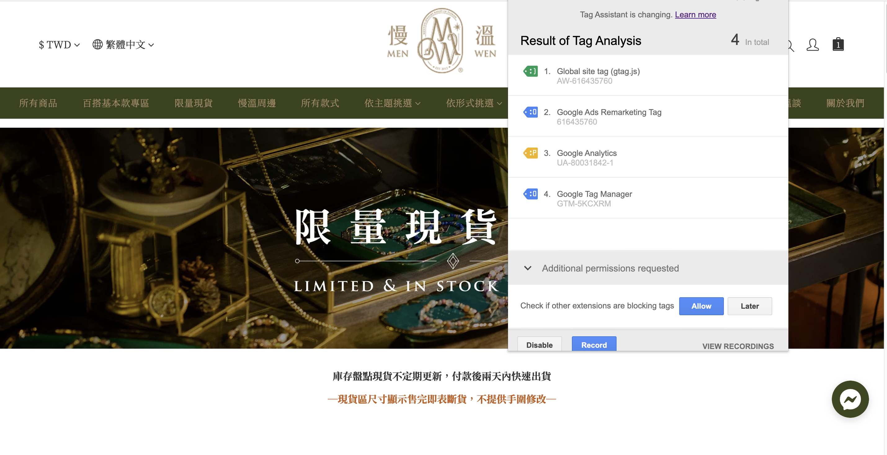Click the yellow Google Analytics tag icon
The width and height of the screenshot is (887, 455).
pos(530,153)
